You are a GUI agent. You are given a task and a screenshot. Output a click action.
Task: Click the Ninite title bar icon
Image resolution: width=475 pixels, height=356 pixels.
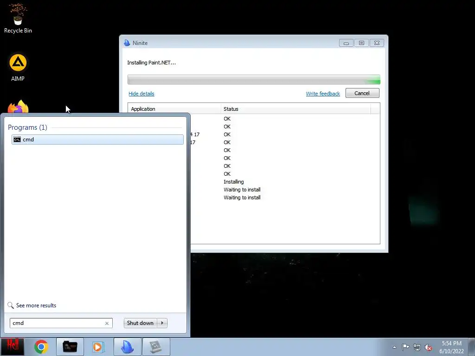click(x=127, y=43)
